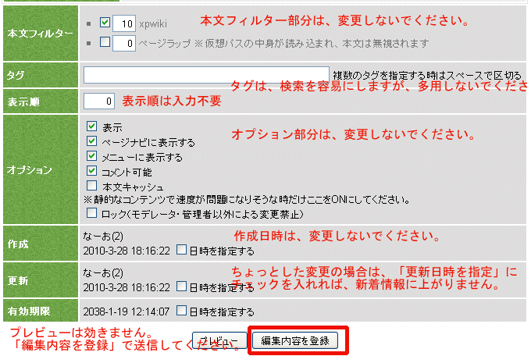Check 日時を指定する in the 更新 row
This screenshot has width=531, height=356.
pyautogui.click(x=181, y=287)
